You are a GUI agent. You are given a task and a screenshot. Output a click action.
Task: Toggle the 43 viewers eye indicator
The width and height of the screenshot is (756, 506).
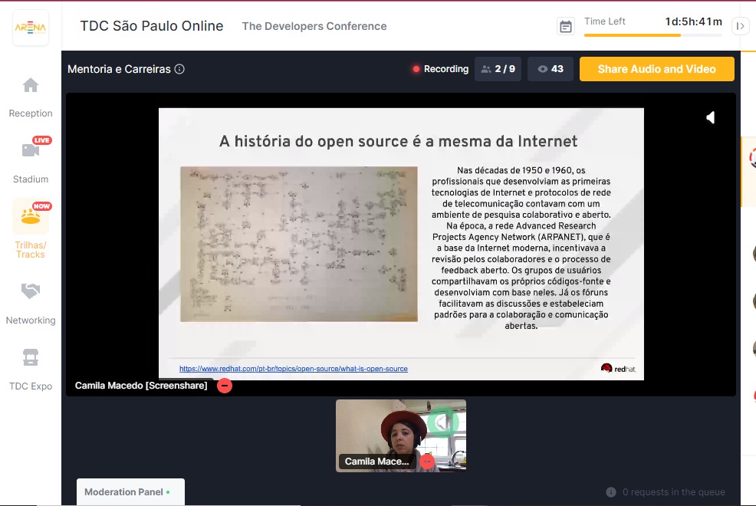[550, 69]
